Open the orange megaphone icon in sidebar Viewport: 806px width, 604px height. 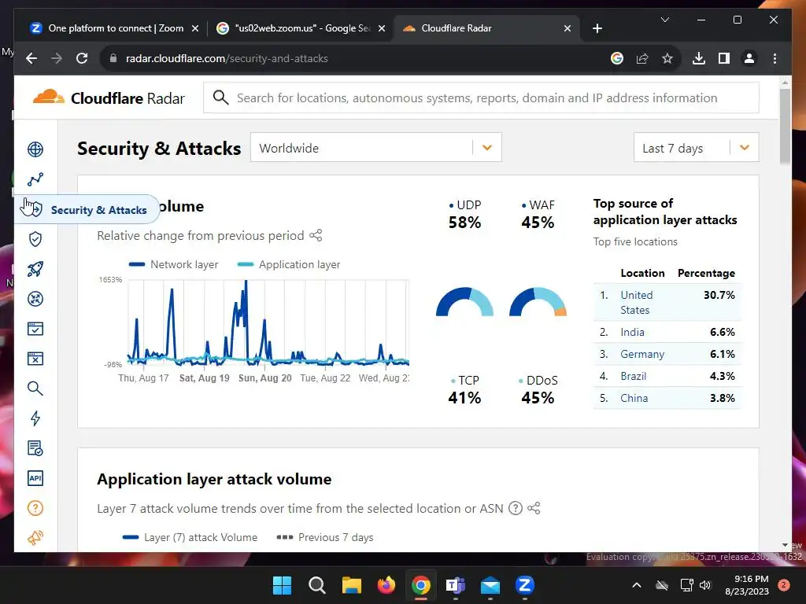click(x=35, y=538)
